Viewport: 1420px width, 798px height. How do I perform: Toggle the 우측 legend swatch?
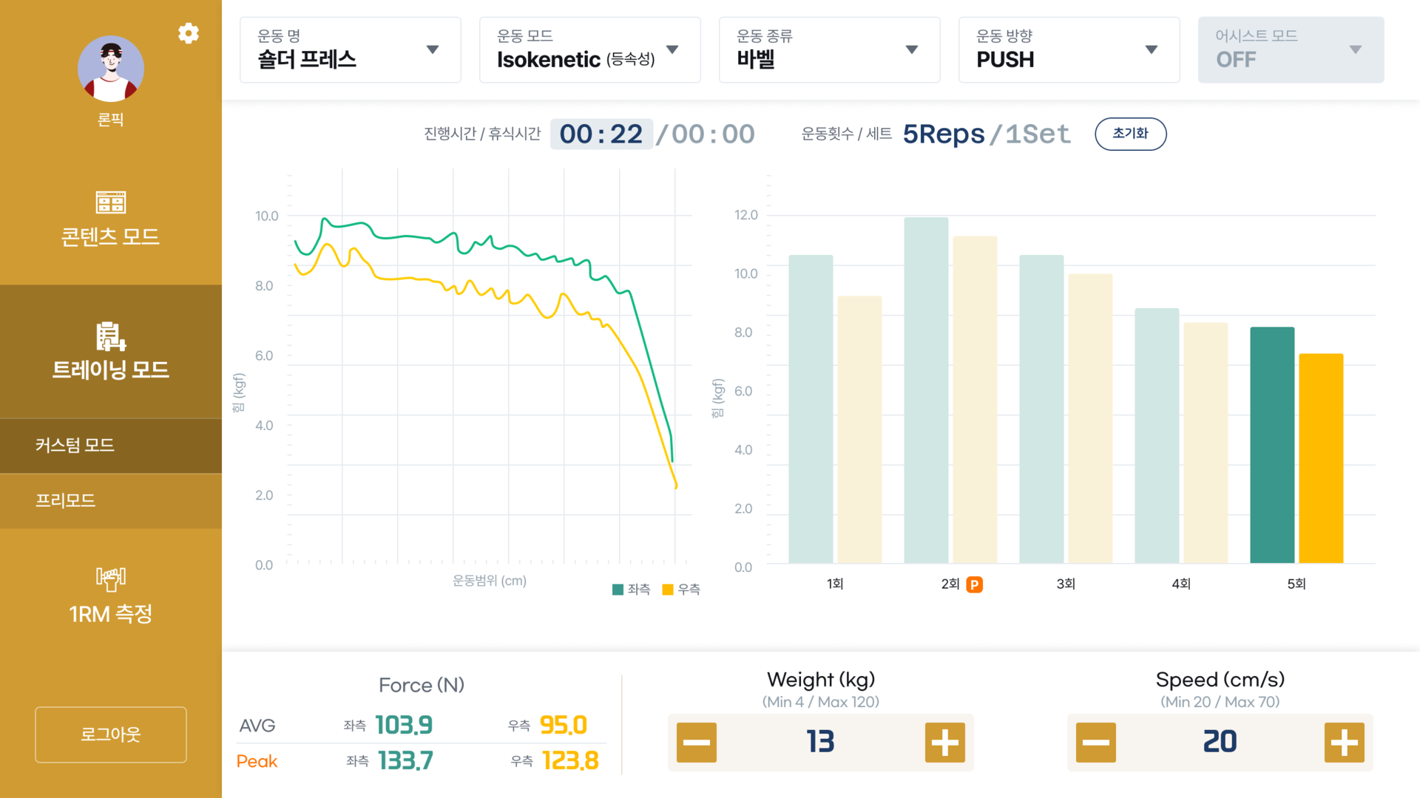tap(667, 590)
